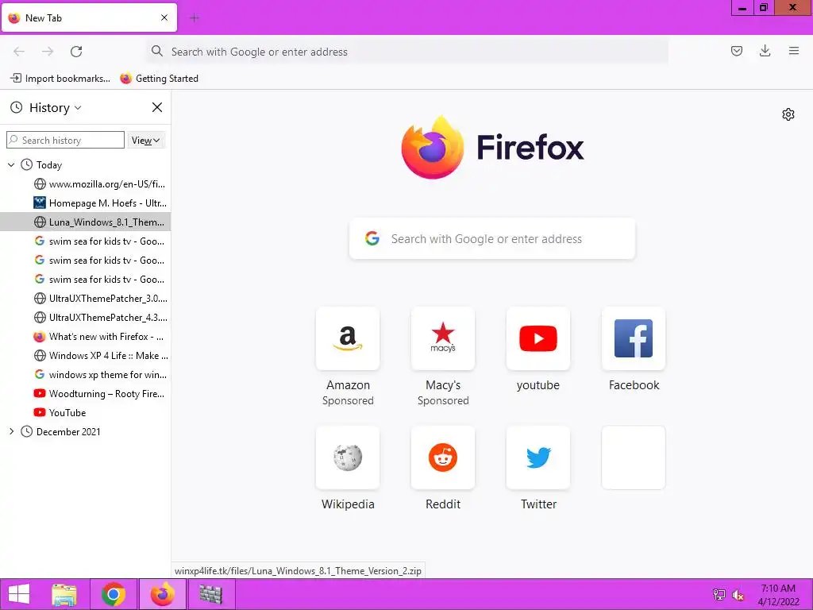Open Luna_Windows_8.1_Theme history entry
Image resolution: width=813 pixels, height=610 pixels.
(x=86, y=222)
